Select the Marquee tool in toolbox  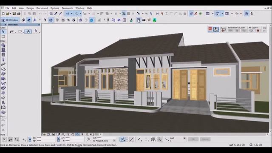pos(3,37)
